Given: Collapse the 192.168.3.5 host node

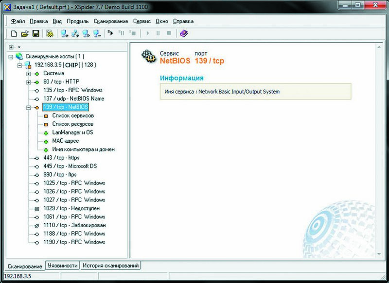Looking at the screenshot, I should (19, 66).
